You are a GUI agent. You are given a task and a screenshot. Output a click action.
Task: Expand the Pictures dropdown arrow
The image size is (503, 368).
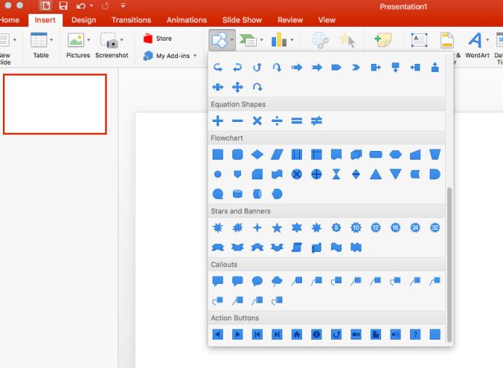pos(89,40)
